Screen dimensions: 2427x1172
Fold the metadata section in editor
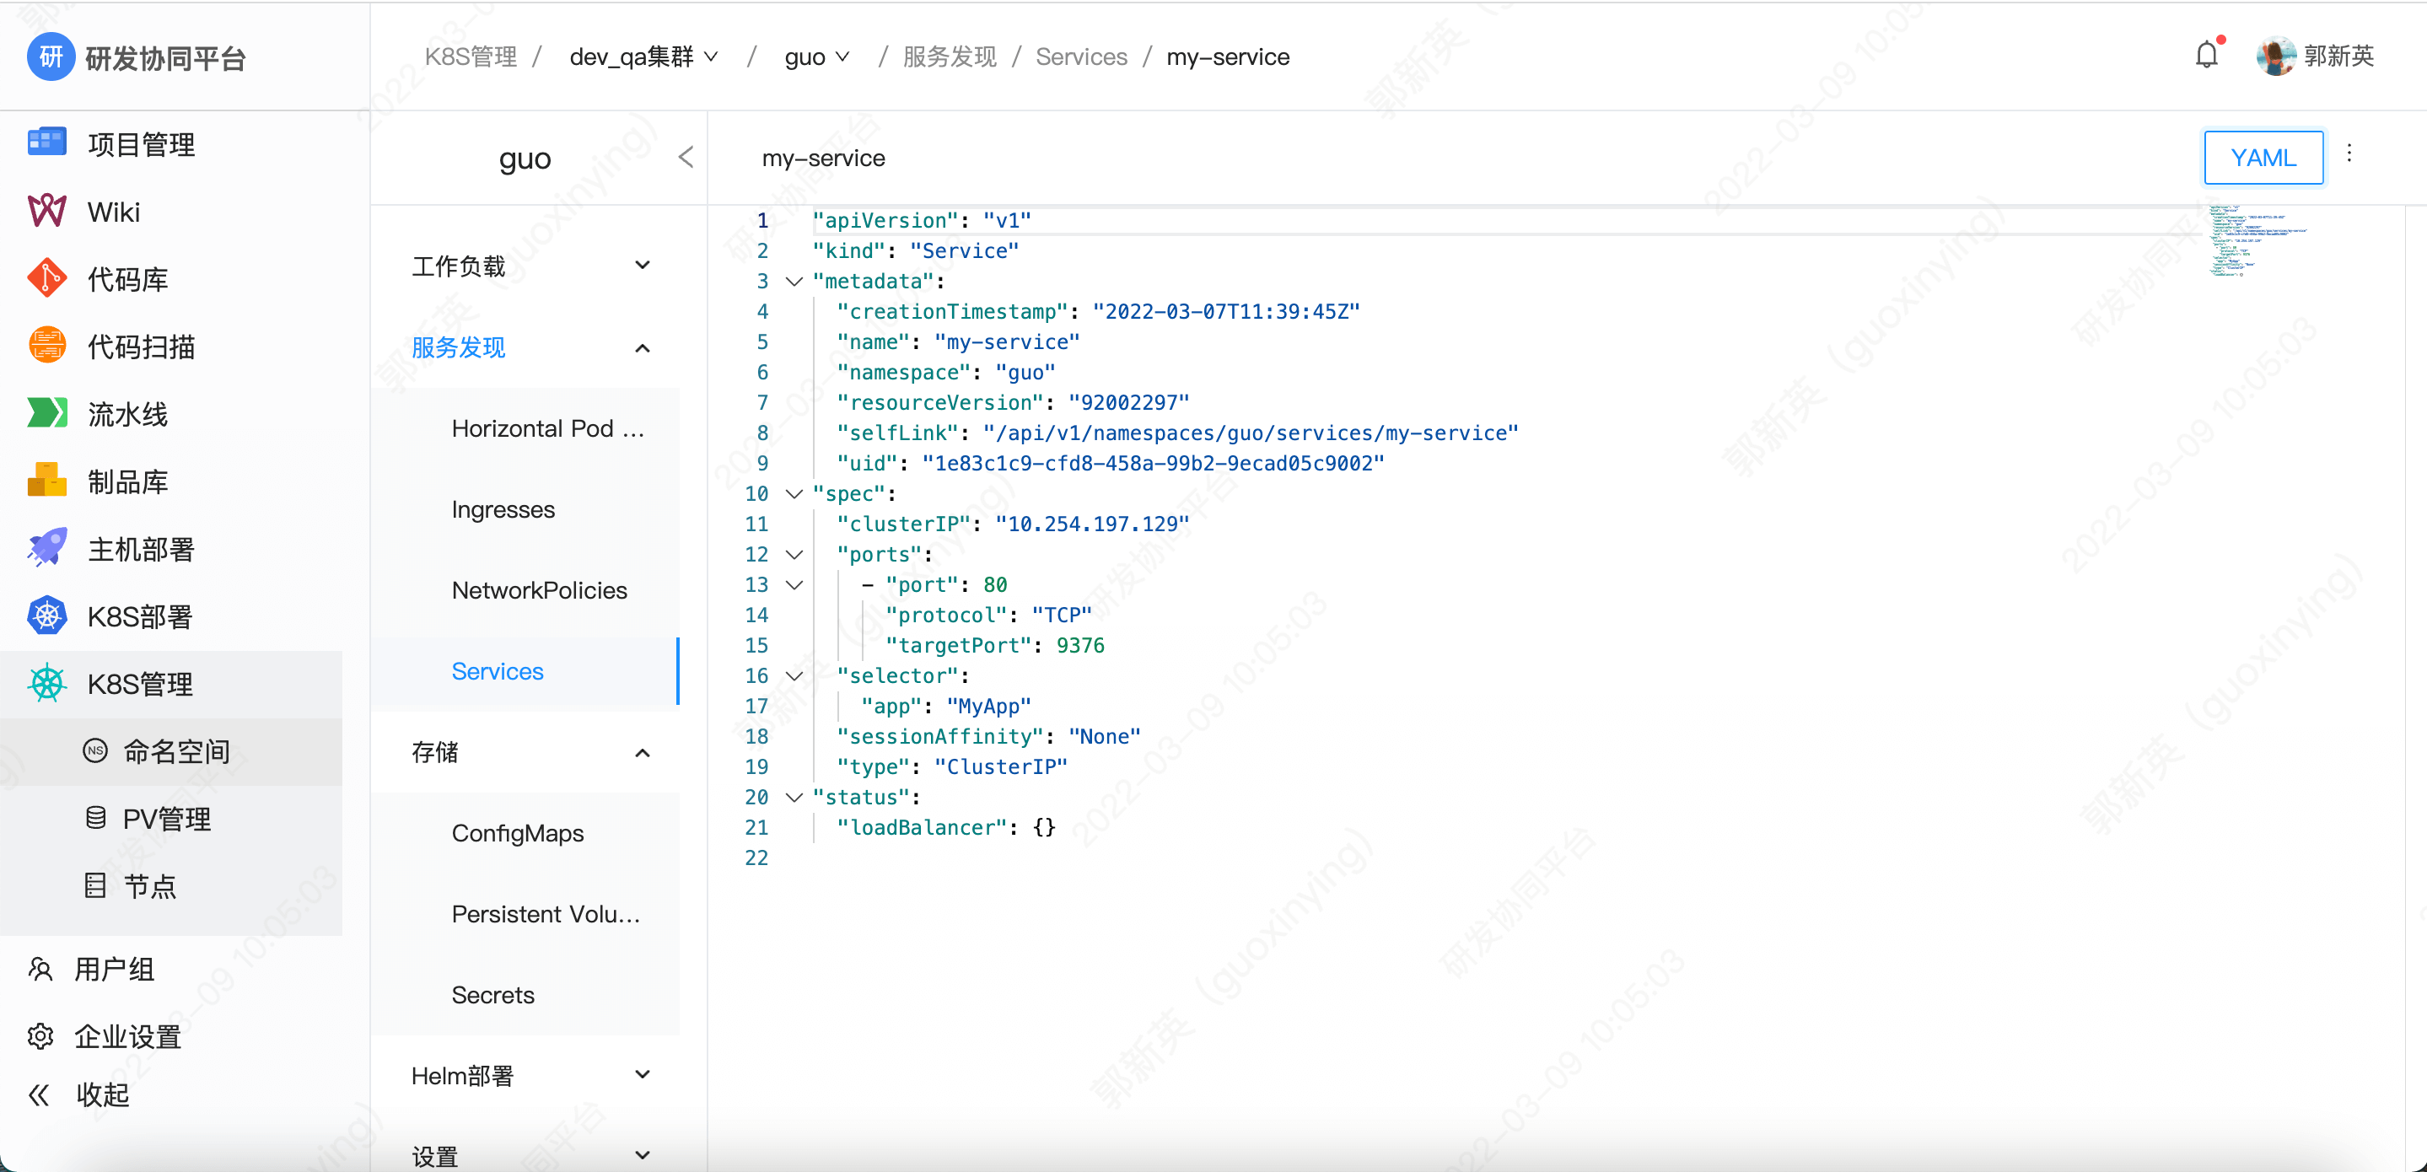tap(794, 282)
